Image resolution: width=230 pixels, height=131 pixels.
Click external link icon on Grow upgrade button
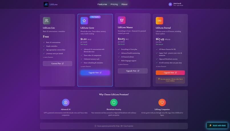100,73
